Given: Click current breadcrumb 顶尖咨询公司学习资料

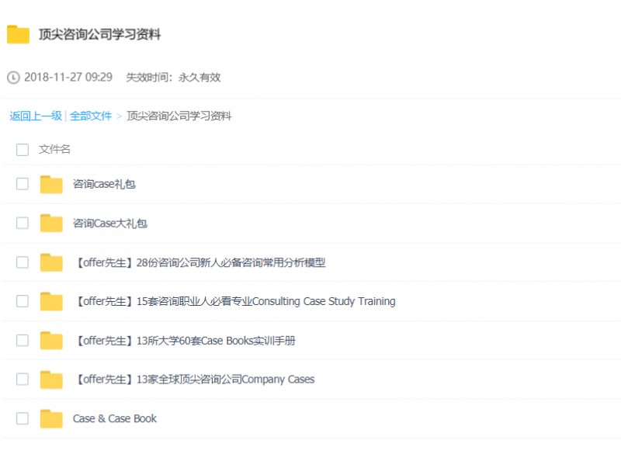Looking at the screenshot, I should (179, 116).
